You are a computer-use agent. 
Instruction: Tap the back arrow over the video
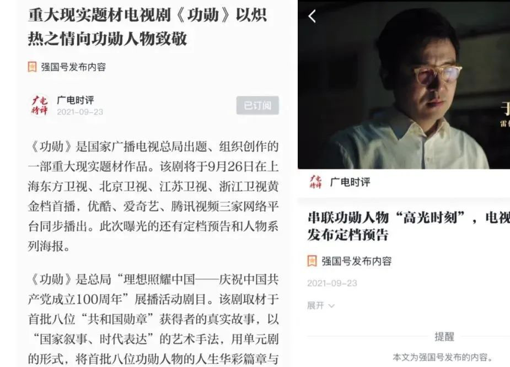pyautogui.click(x=312, y=16)
